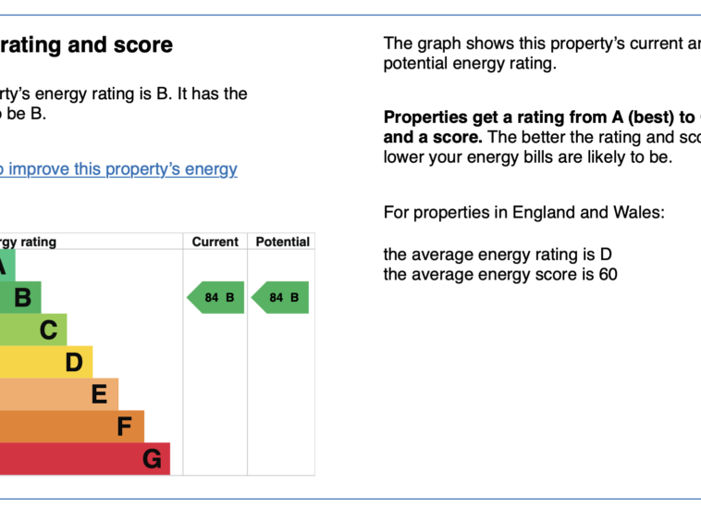Viewport: 701px width, 522px height.
Task: Click the Potential column header
Action: pyautogui.click(x=283, y=242)
